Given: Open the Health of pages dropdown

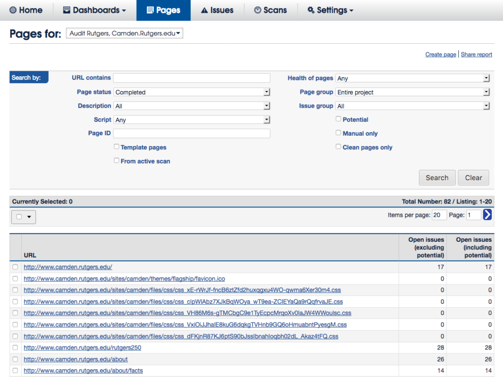Looking at the screenshot, I should (x=413, y=78).
